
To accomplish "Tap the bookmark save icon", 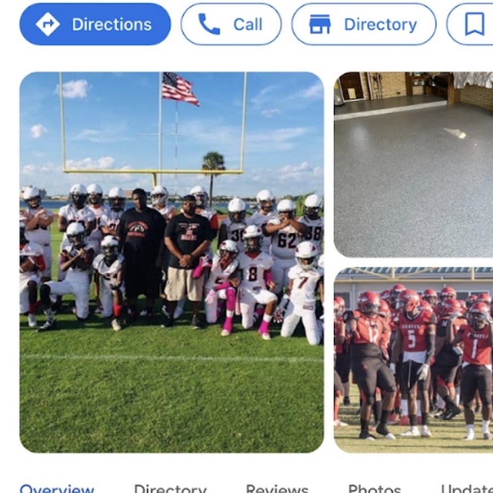I will [x=474, y=24].
